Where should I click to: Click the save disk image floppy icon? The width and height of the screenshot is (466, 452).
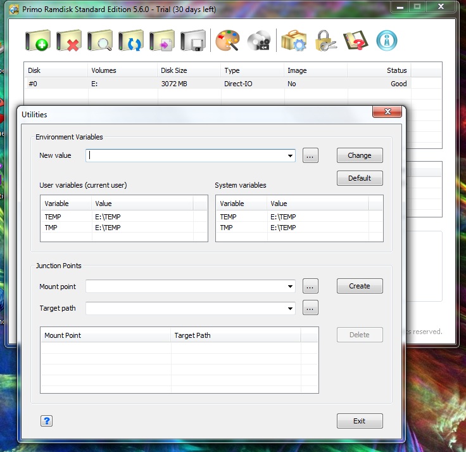(193, 41)
